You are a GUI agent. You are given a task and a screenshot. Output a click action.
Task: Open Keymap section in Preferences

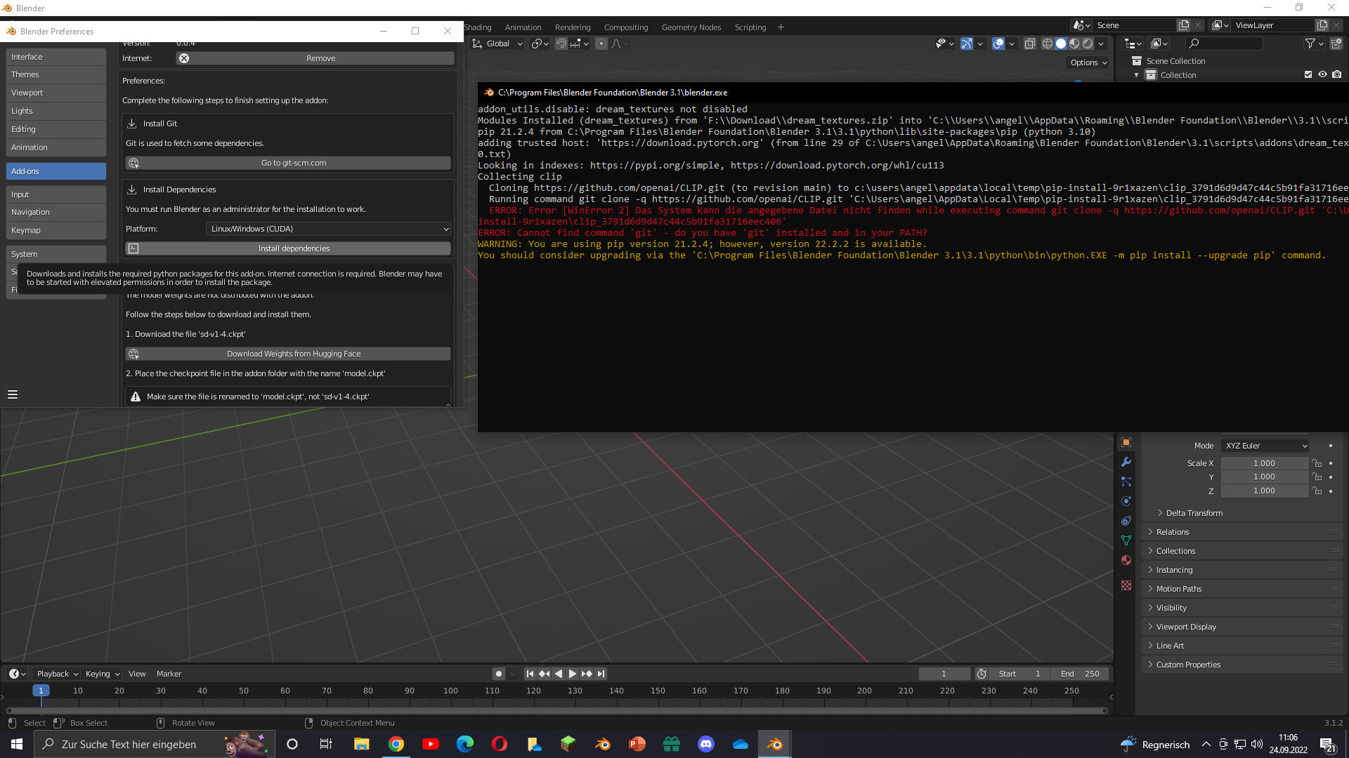point(56,230)
